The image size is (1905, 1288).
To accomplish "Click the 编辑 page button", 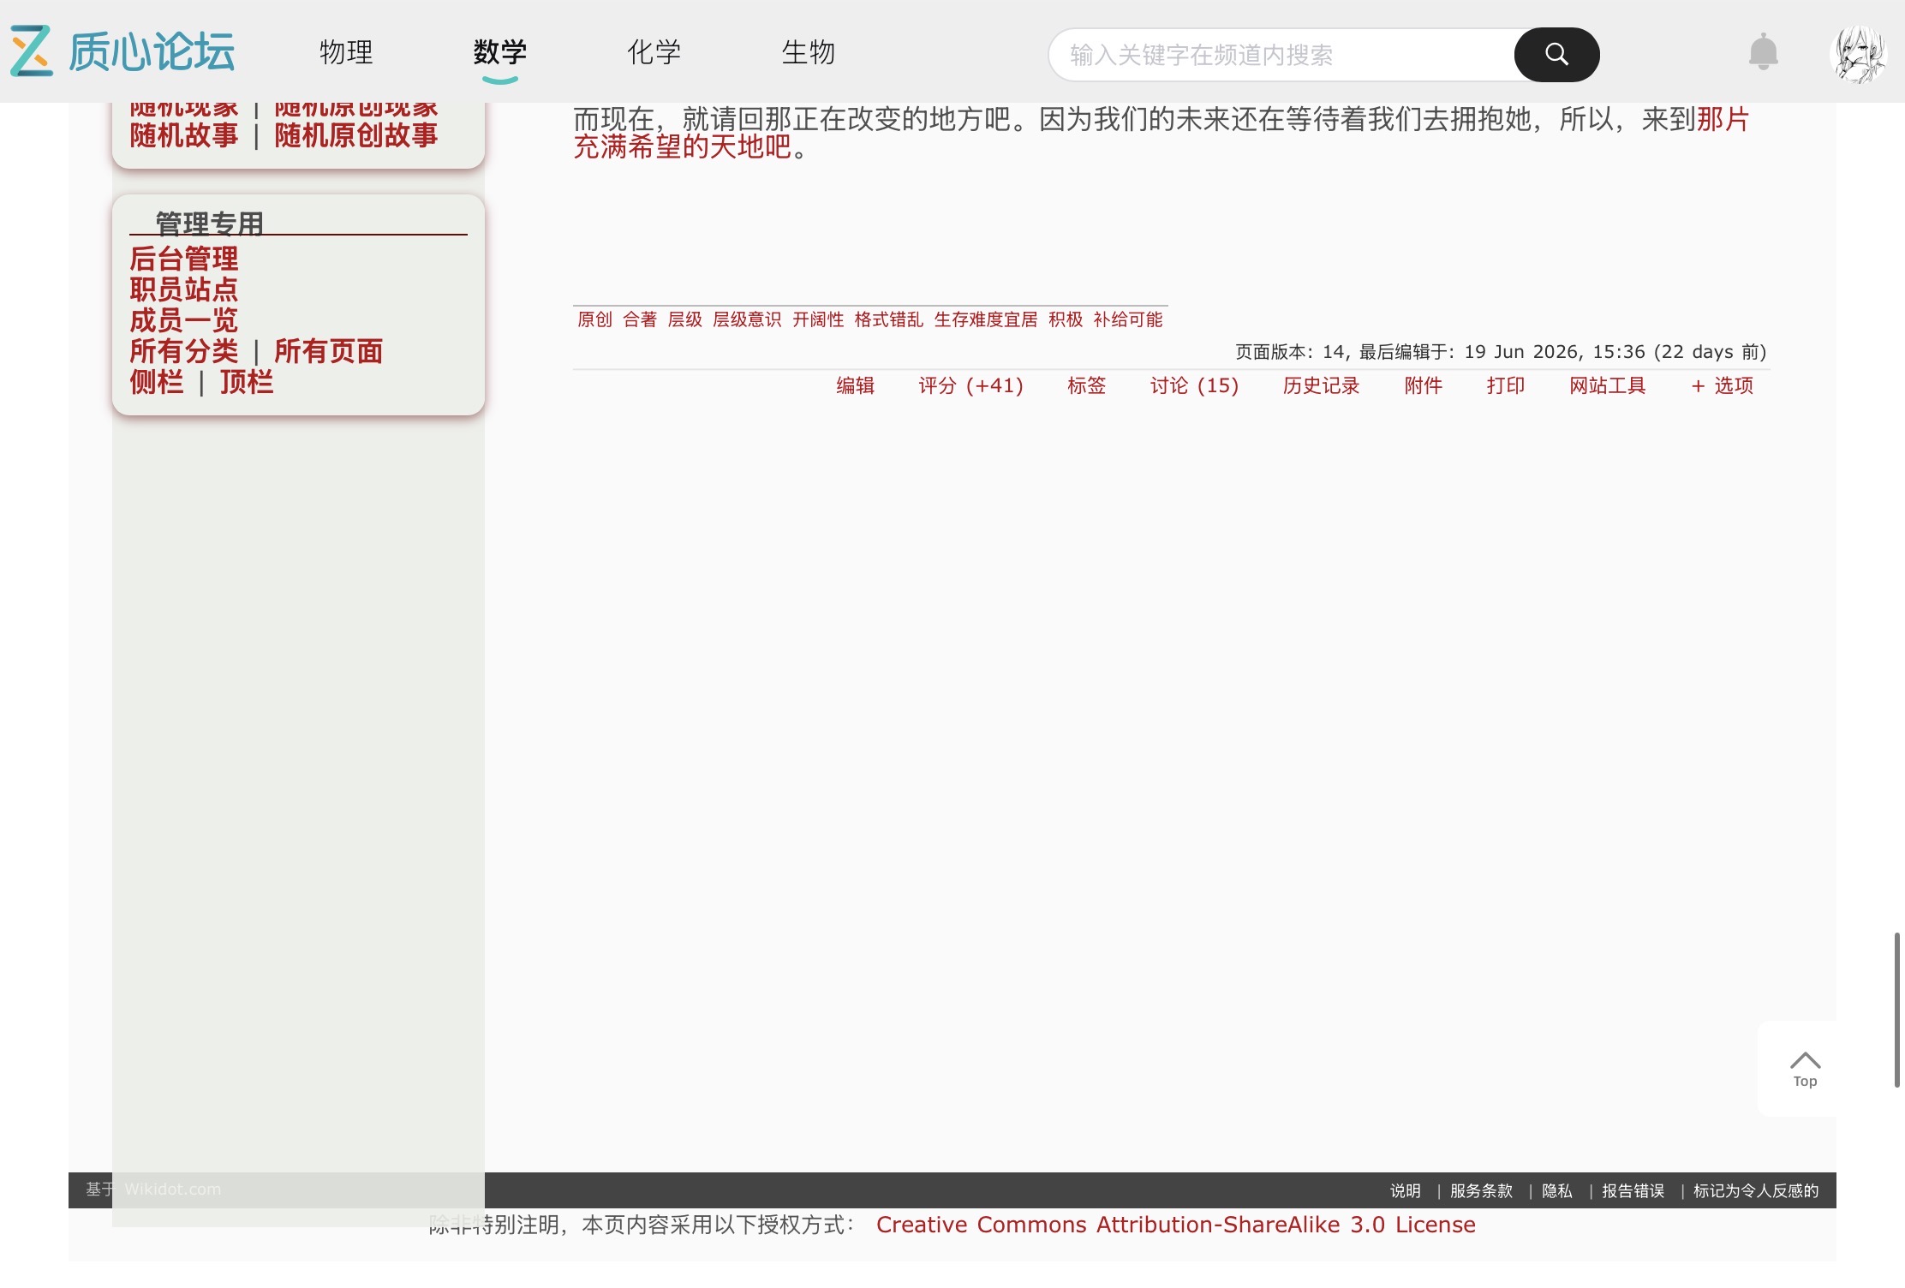I will coord(855,385).
